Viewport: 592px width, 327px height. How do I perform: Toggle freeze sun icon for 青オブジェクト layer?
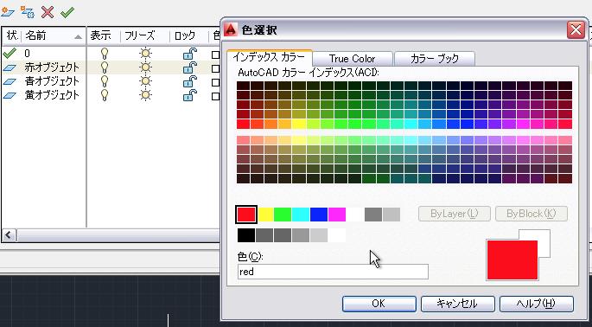pos(145,81)
